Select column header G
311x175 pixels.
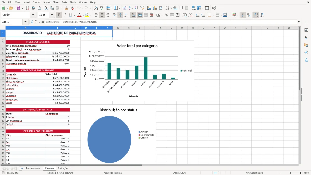coord(118,28)
